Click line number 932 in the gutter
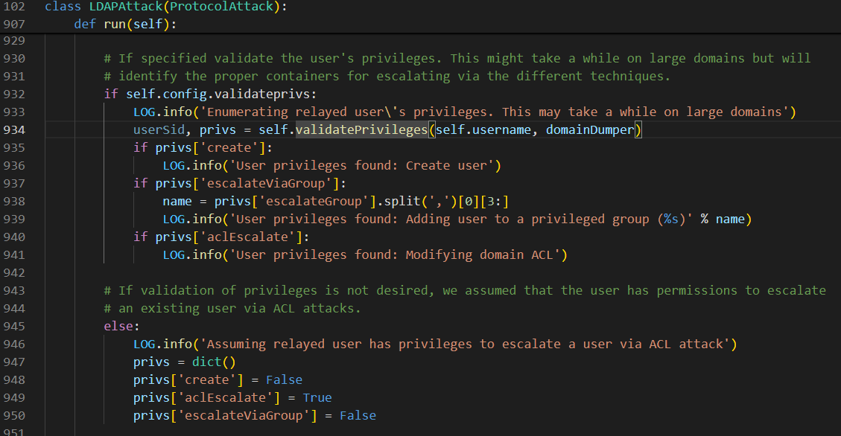Screen dimensions: 841x436 tap(15, 94)
